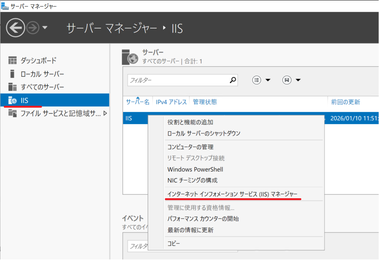
Task: Open the navigation history dropdown arrow
Action: [x=45, y=27]
